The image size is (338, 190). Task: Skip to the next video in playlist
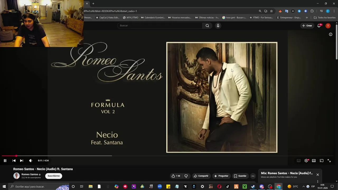tap(22, 160)
